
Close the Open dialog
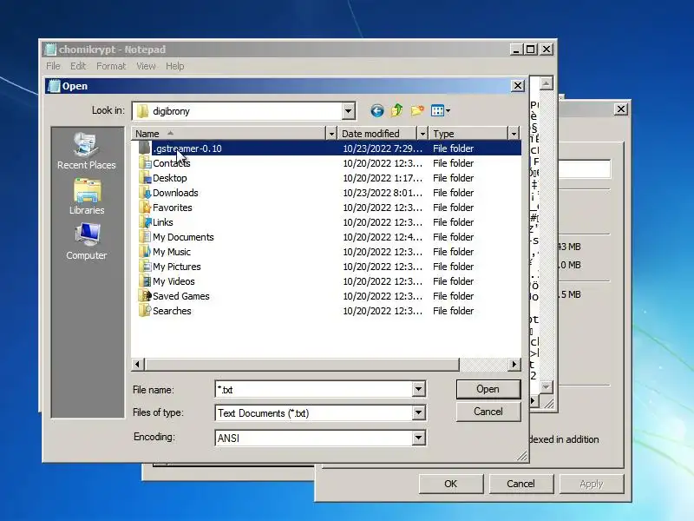click(x=518, y=85)
